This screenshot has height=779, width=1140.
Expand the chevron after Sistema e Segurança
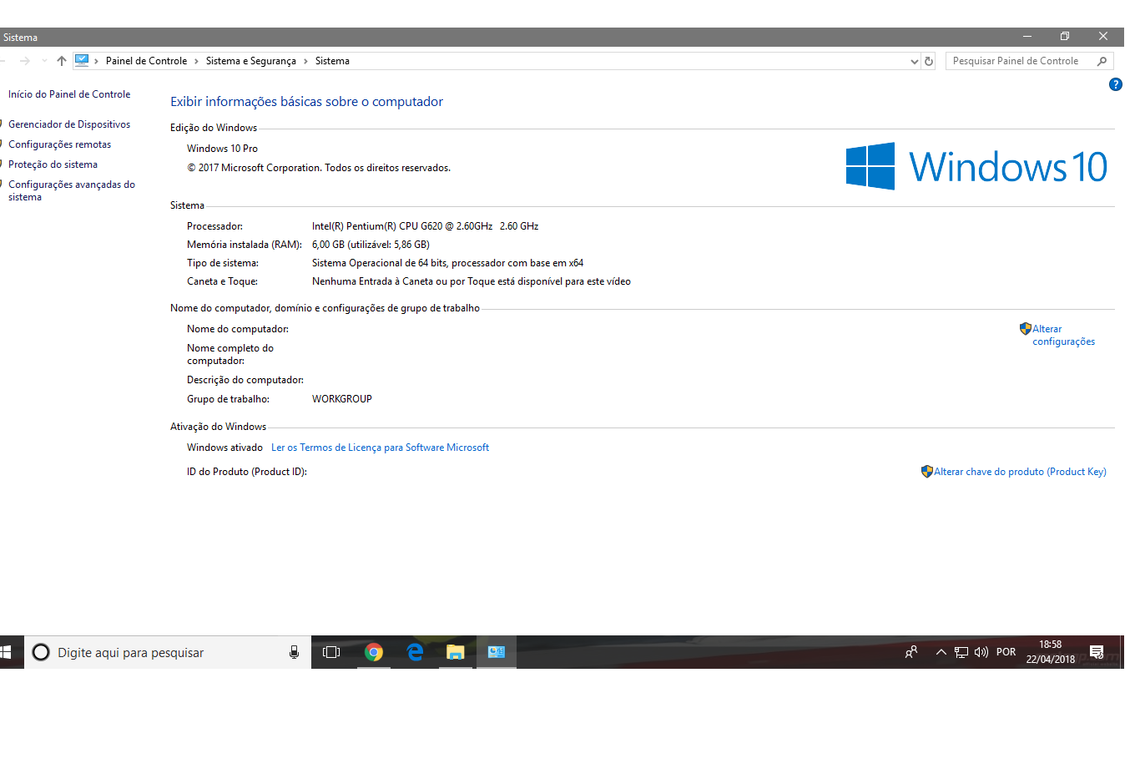click(x=305, y=61)
